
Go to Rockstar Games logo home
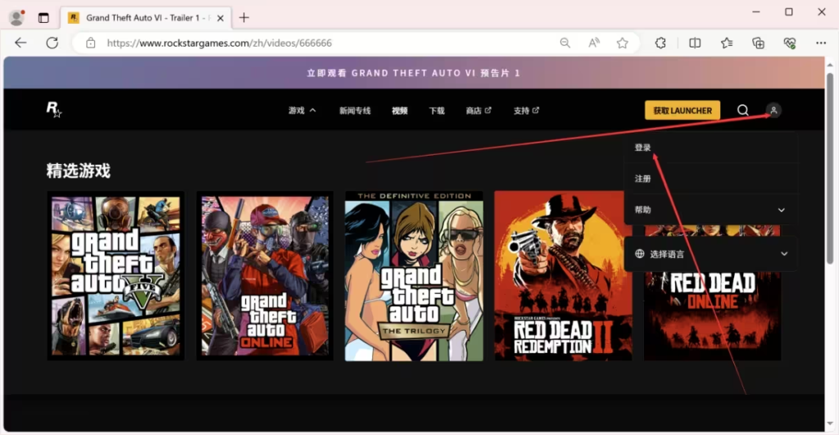(53, 109)
